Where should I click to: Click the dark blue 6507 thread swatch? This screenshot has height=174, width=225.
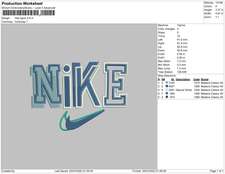(167, 86)
